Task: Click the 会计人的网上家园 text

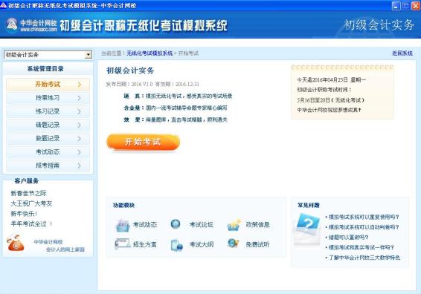Action: [65, 249]
